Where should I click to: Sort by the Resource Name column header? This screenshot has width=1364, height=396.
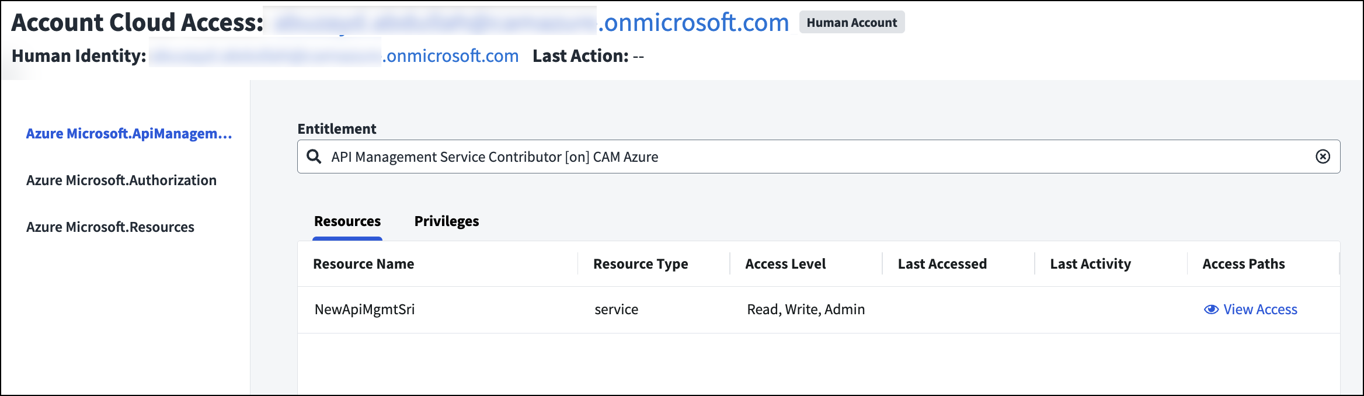pyautogui.click(x=363, y=264)
